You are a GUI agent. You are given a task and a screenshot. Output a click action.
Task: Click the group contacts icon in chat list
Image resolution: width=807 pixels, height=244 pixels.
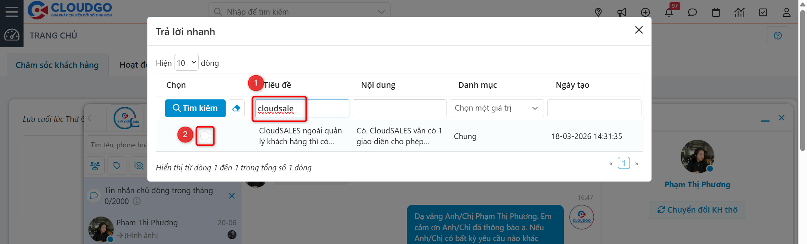95,166
